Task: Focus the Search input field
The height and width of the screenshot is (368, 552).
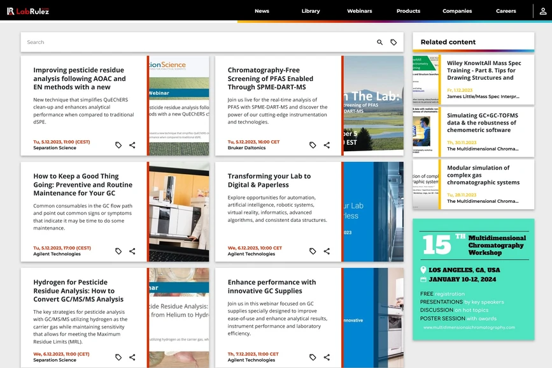Action: [x=197, y=42]
